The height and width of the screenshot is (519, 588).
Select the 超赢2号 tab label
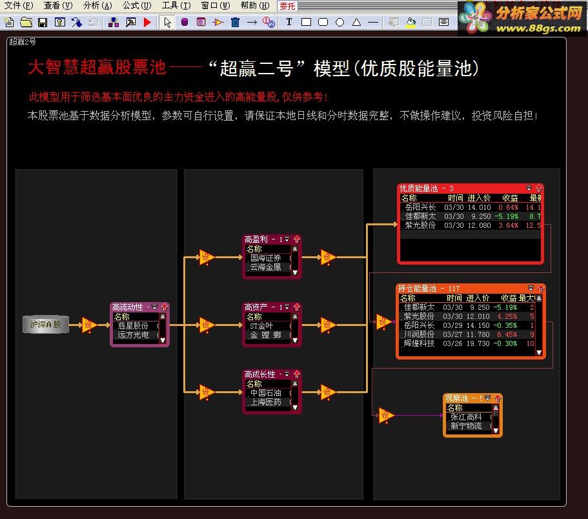click(x=23, y=41)
